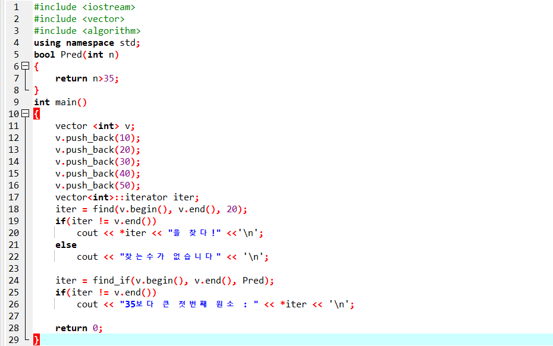The height and width of the screenshot is (346, 553).
Task: Click 'v.push_back(50);' line
Action: 98,185
